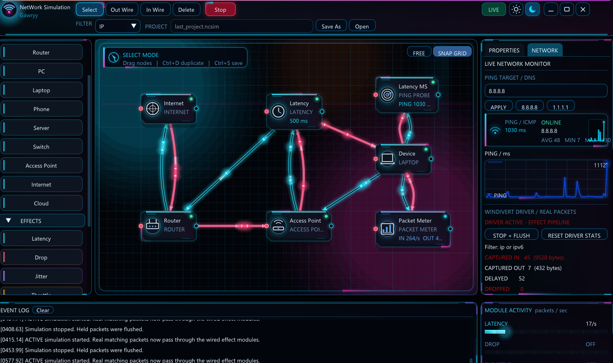Stop the simulation
The image size is (613, 363).
click(220, 9)
